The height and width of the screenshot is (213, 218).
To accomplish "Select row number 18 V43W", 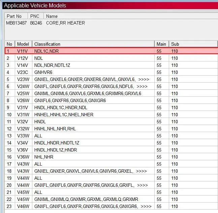I will (111, 171).
